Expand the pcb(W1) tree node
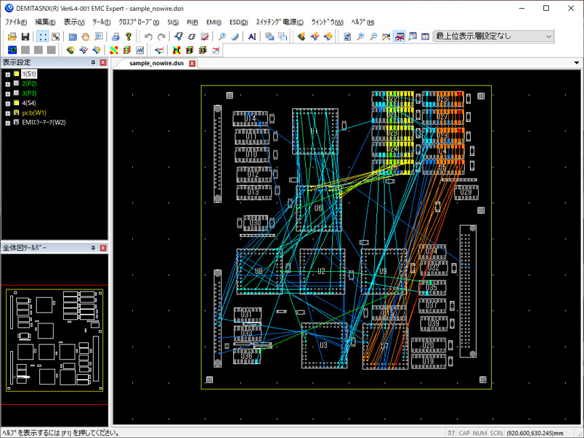This screenshot has height=438, width=584. coord(7,113)
